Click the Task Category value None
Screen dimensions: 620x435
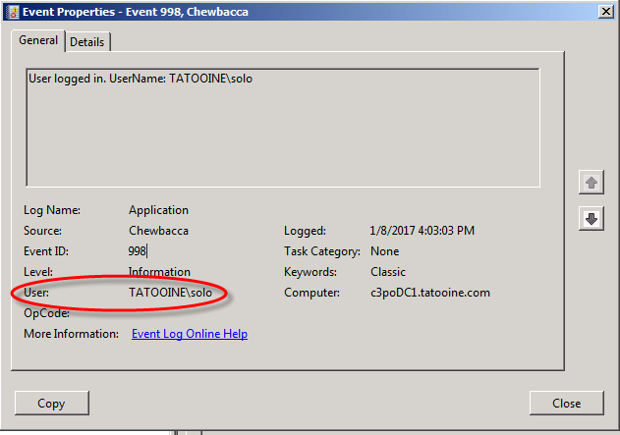pos(385,251)
